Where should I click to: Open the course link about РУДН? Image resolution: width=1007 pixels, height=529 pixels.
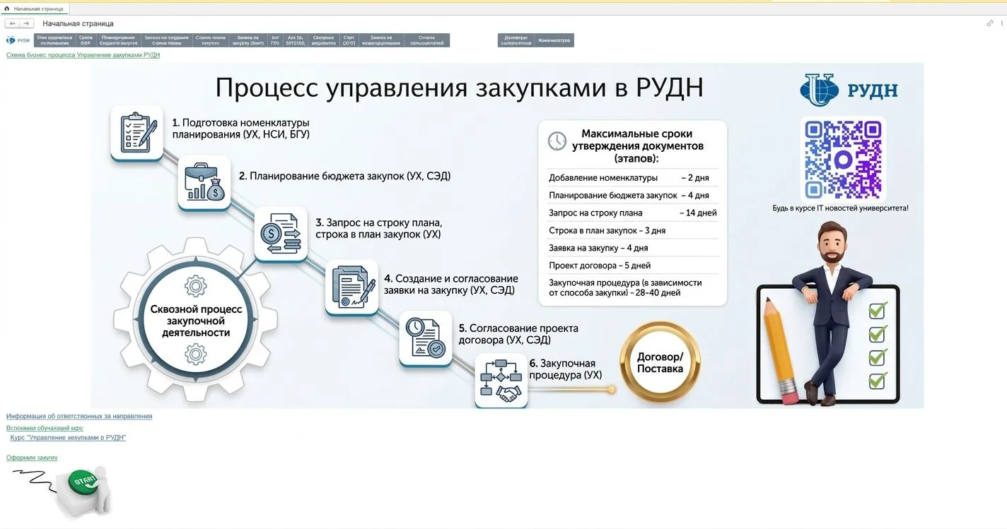[68, 437]
